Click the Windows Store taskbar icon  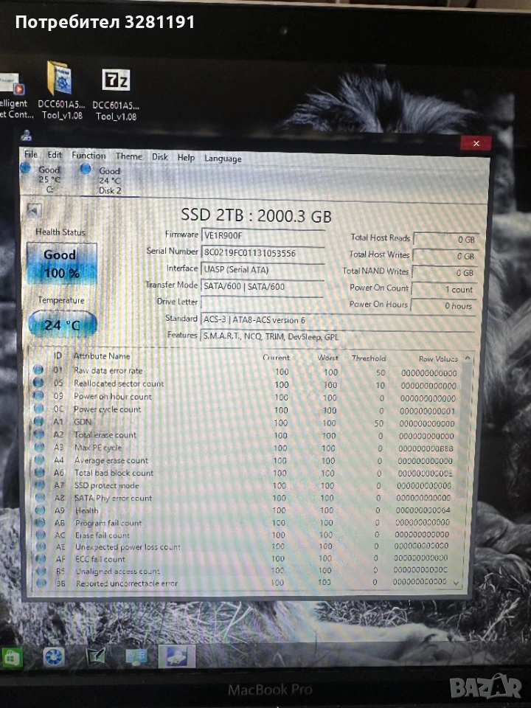[x=13, y=656]
